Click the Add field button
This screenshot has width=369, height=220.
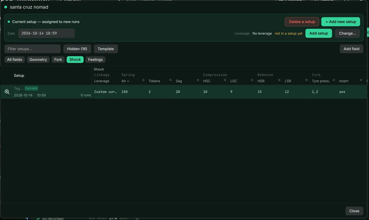pyautogui.click(x=352, y=49)
